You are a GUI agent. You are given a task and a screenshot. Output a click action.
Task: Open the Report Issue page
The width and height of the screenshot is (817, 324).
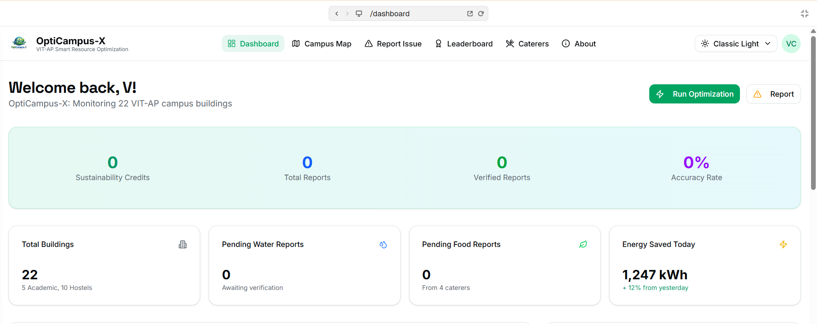click(393, 43)
